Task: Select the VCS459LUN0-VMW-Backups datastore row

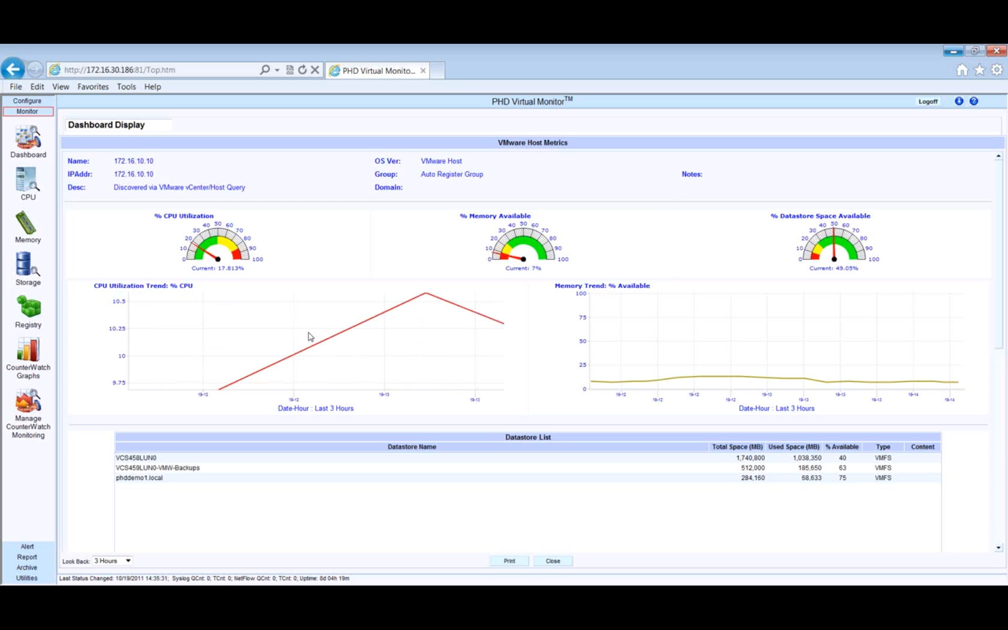Action: (527, 468)
